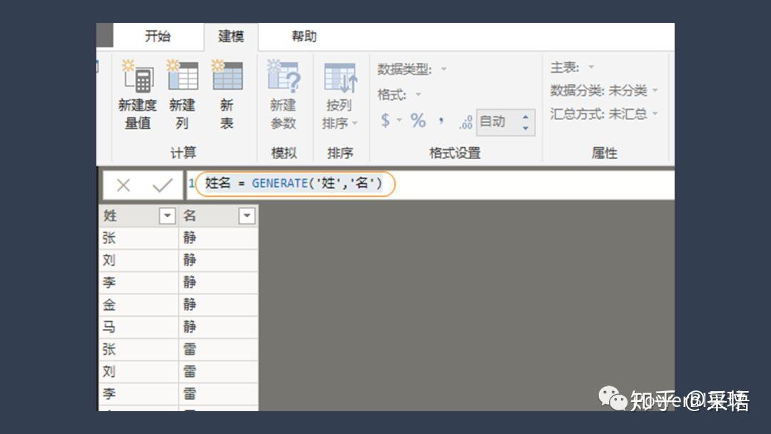Open the 数据分类: 未分类 dropdown

pos(655,91)
